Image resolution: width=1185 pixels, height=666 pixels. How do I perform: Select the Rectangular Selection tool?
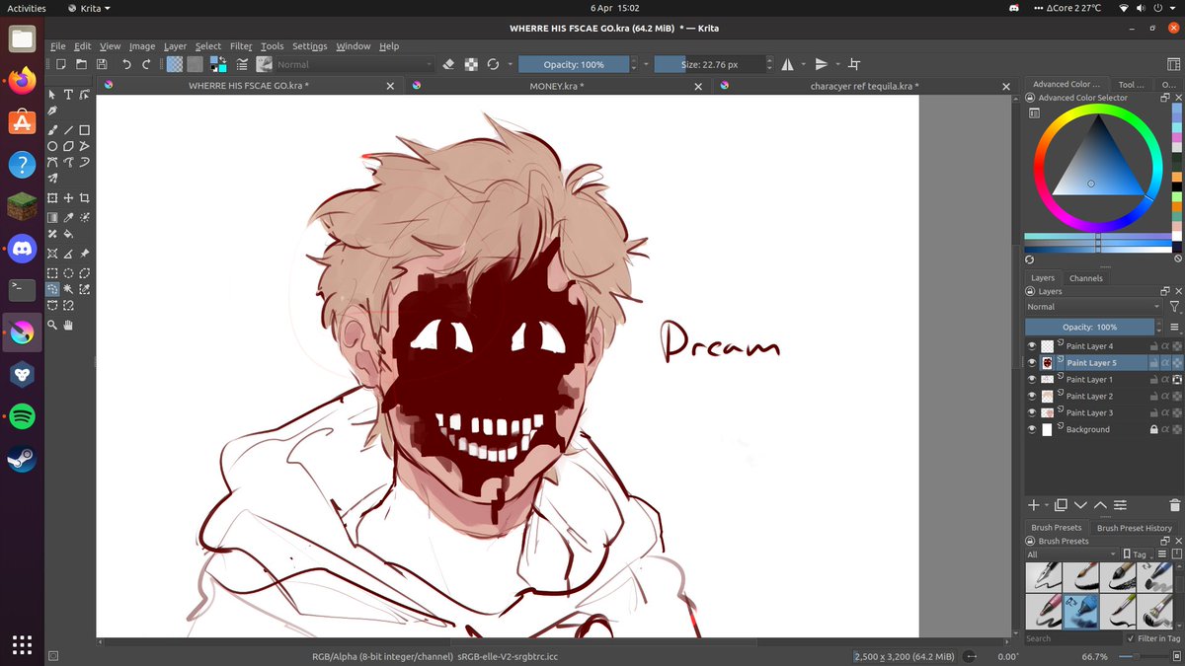(x=52, y=272)
